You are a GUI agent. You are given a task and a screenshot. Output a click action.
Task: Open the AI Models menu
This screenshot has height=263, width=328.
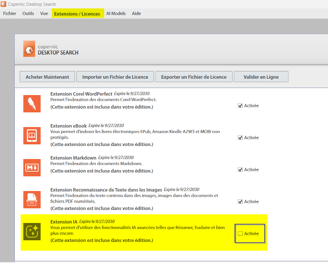click(x=116, y=13)
